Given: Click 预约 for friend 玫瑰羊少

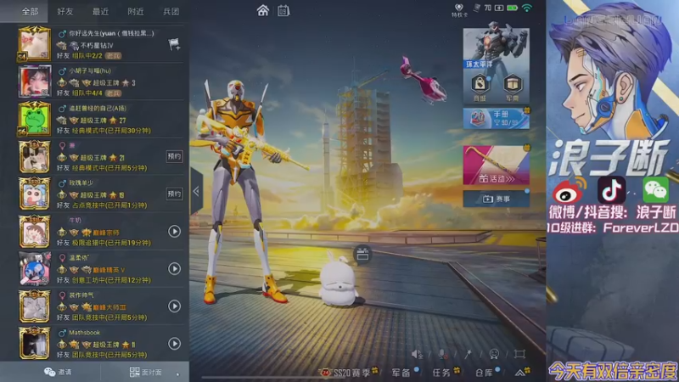Looking at the screenshot, I should point(175,194).
